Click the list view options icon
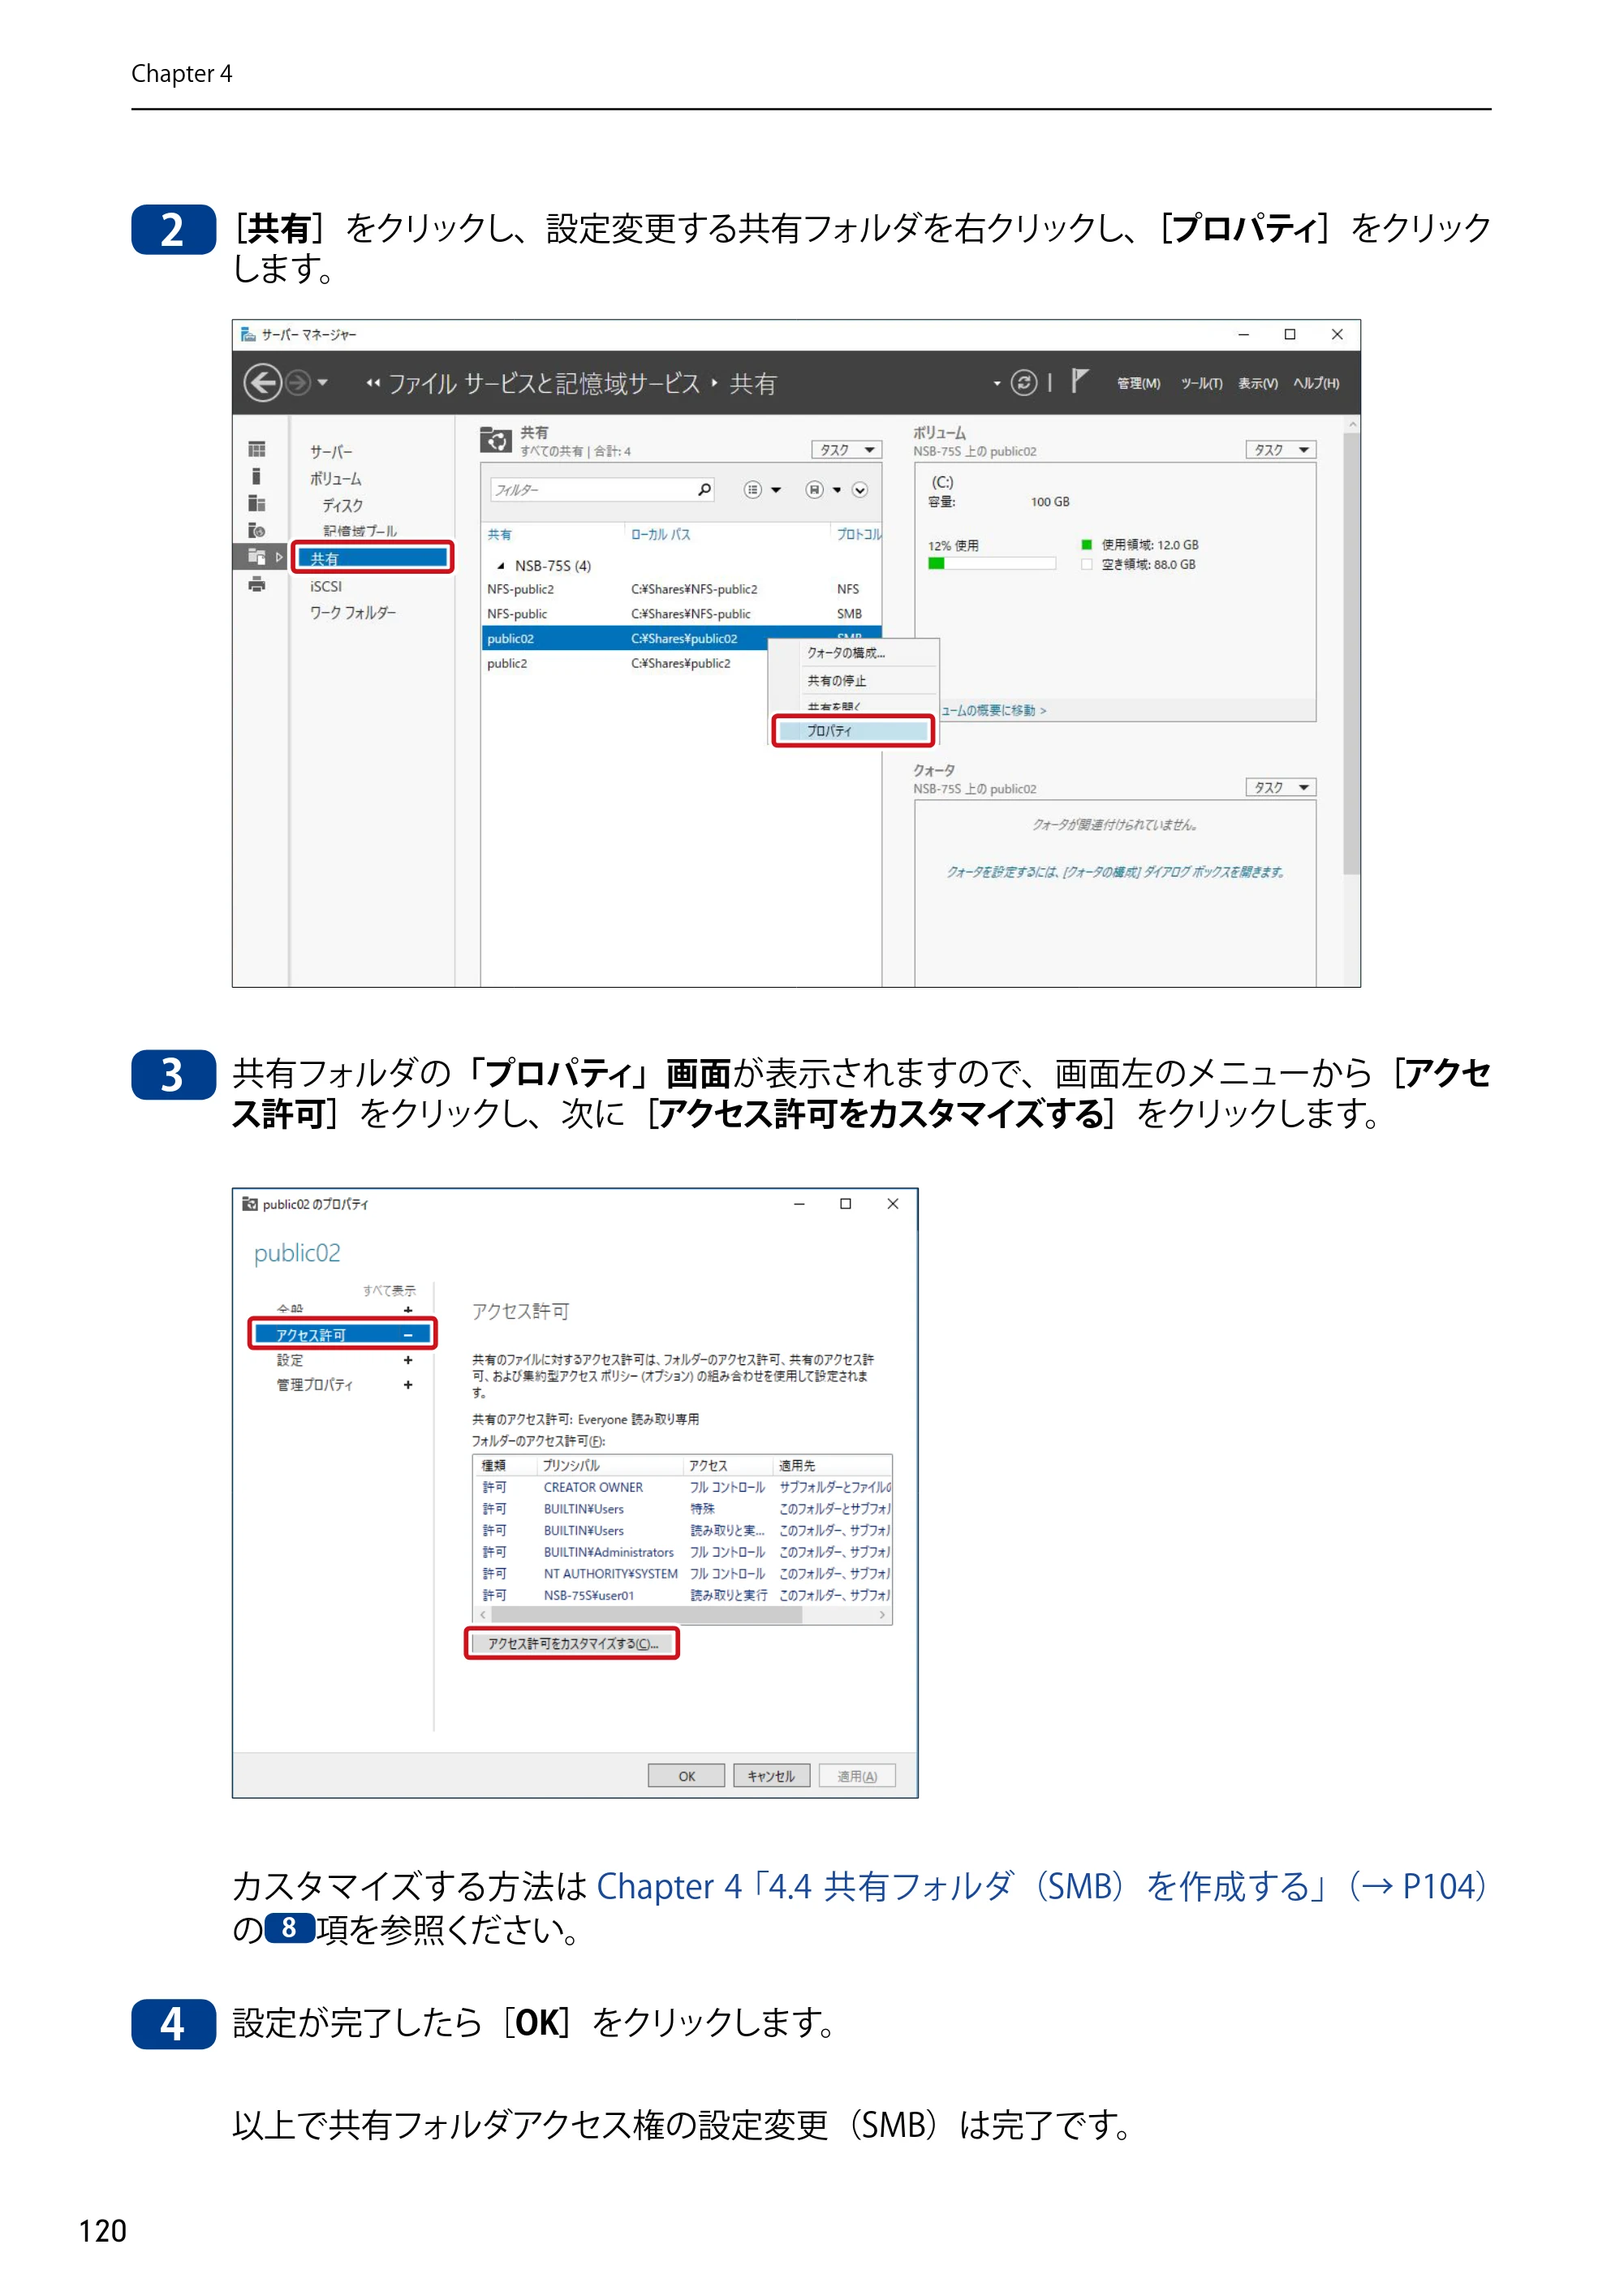 pos(753,490)
